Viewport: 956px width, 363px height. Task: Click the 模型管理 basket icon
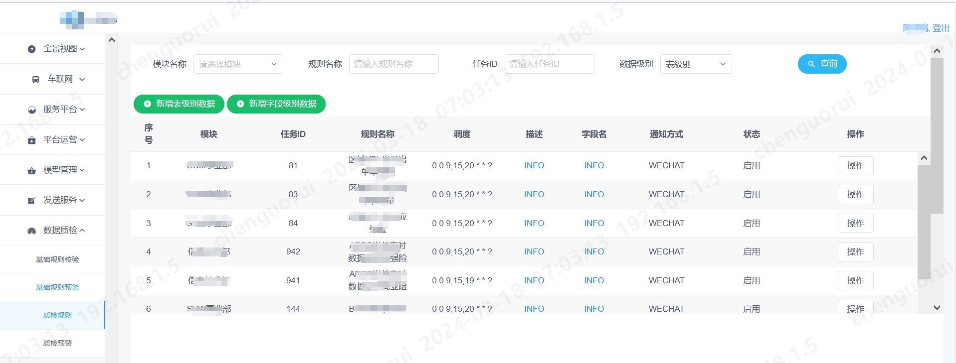(x=32, y=170)
